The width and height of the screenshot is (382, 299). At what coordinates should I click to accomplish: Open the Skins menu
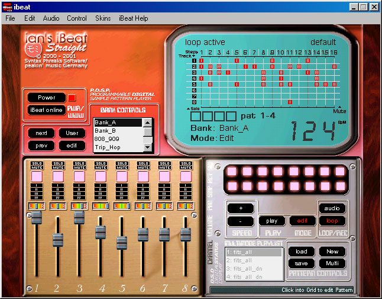pos(103,18)
